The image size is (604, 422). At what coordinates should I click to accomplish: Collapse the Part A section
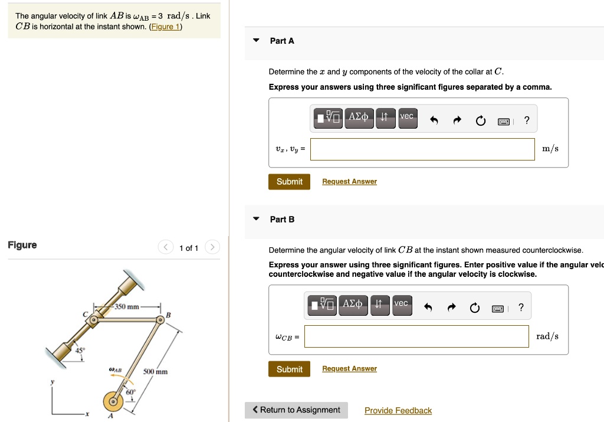[x=256, y=40]
